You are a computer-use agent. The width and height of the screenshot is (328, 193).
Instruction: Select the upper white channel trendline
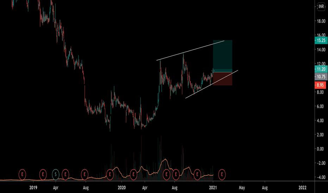pyautogui.click(x=190, y=51)
